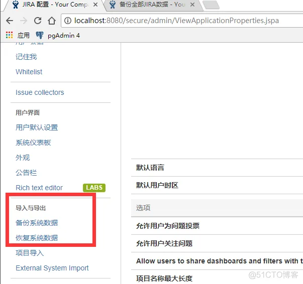Open a new browser tab

tap(211, 5)
